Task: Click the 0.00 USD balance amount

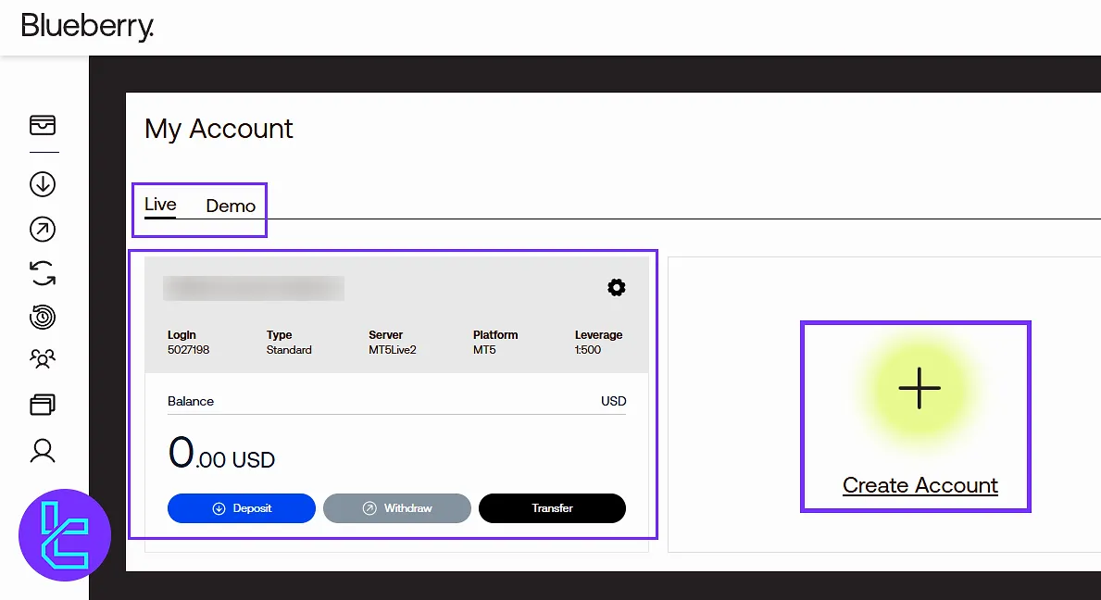Action: (221, 454)
